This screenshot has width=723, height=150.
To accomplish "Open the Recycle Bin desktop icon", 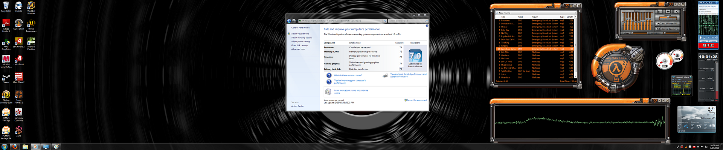I will 6,6.
